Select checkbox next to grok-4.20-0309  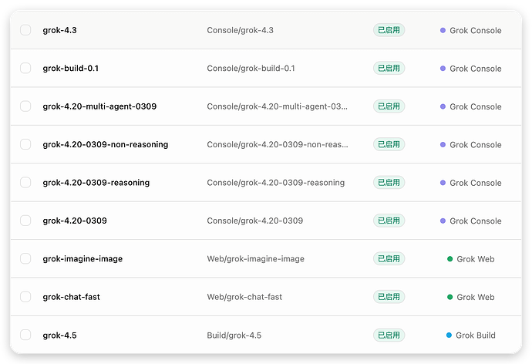coord(25,221)
